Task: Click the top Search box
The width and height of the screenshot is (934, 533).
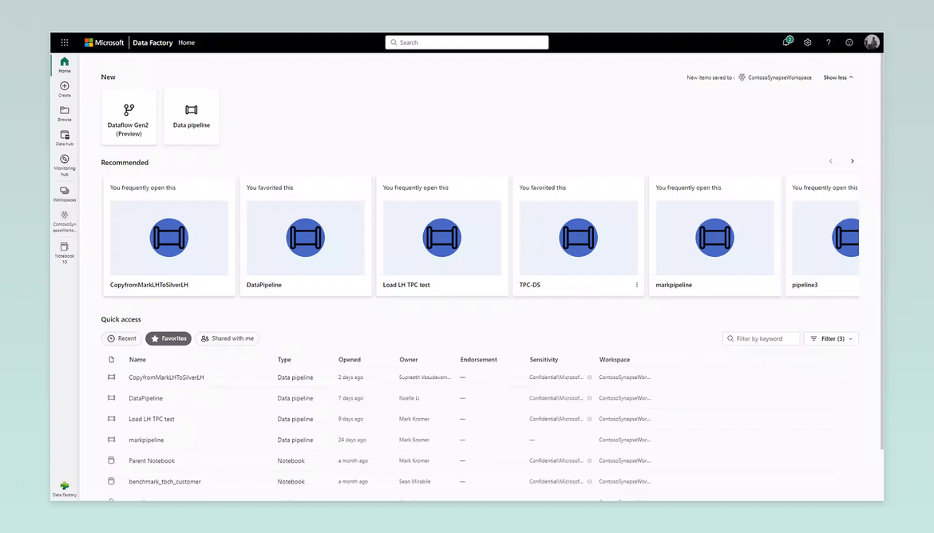Action: click(x=467, y=42)
